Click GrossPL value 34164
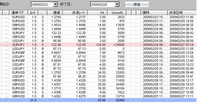The image size is (197, 103). pos(120,88)
